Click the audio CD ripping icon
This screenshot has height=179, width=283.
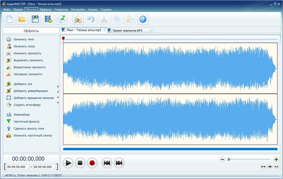[x=61, y=19]
